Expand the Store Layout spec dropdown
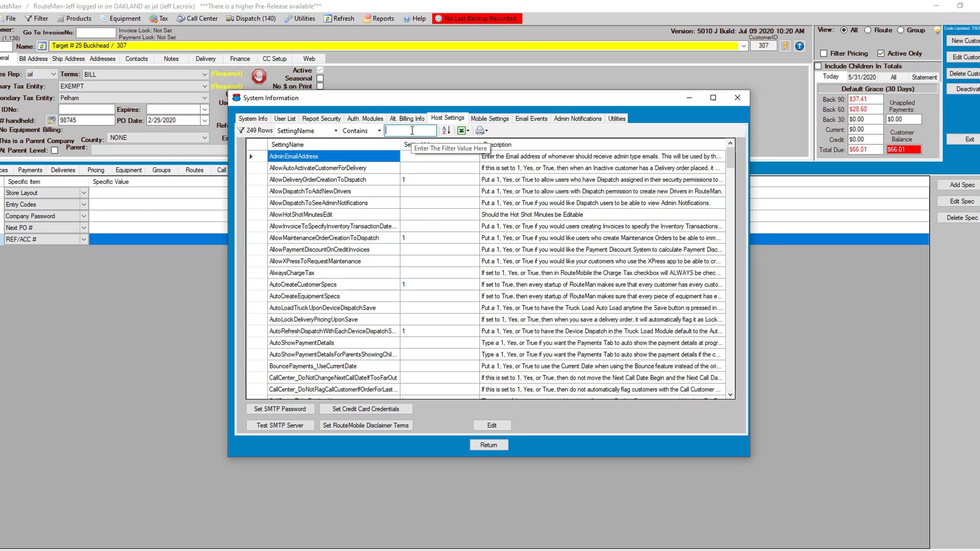980x551 pixels. pos(84,193)
